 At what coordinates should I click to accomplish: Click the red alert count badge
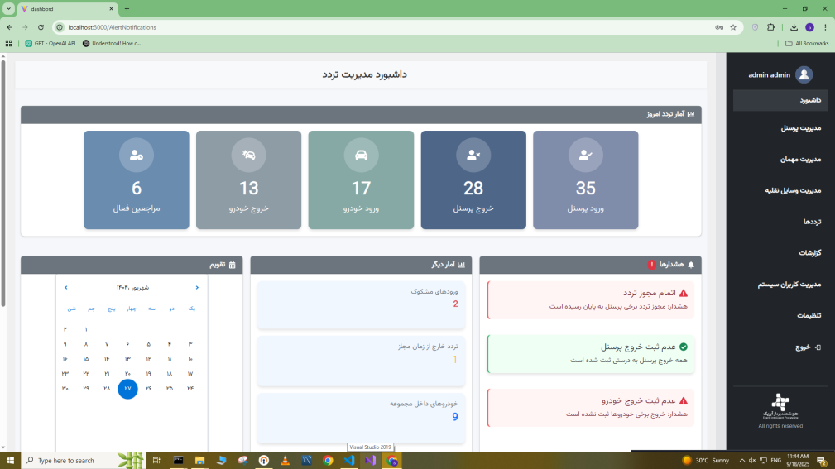point(651,265)
